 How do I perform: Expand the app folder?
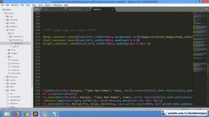(x=5, y=17)
